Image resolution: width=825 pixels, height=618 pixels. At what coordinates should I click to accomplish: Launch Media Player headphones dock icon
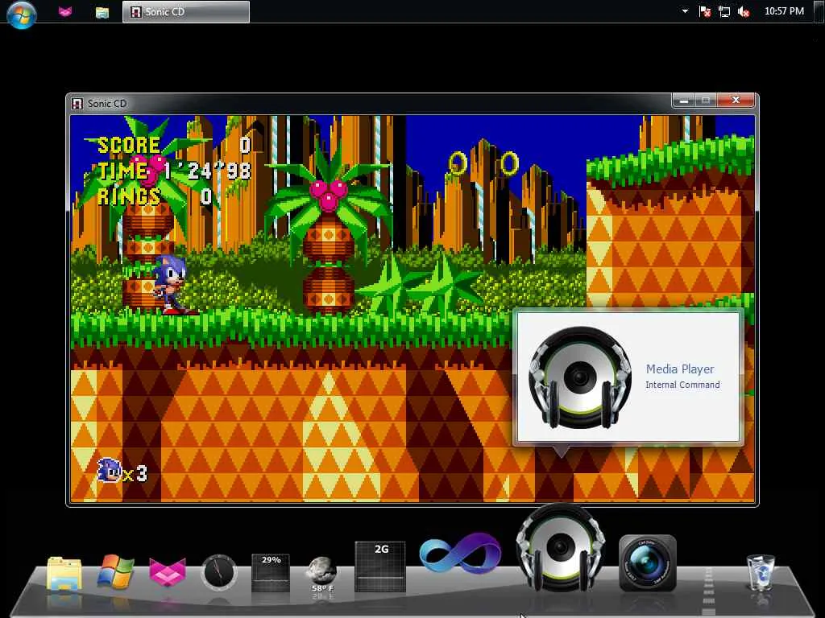561,549
